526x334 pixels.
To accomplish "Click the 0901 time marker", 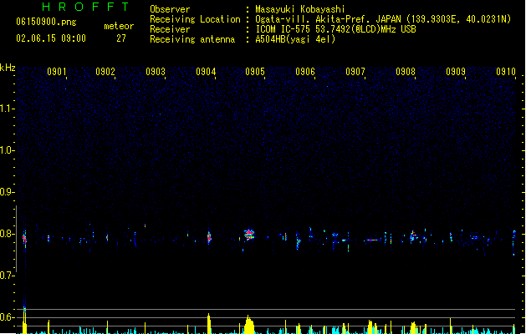I will click(56, 72).
